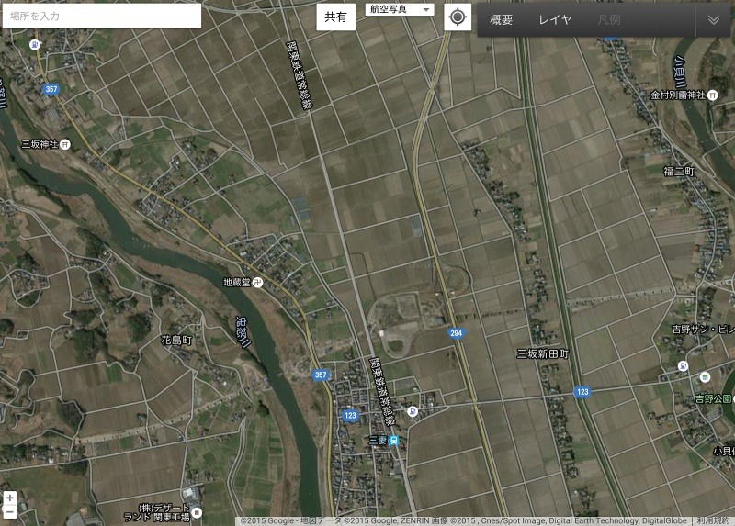
Task: Select the 凡例 tab
Action: pyautogui.click(x=609, y=19)
